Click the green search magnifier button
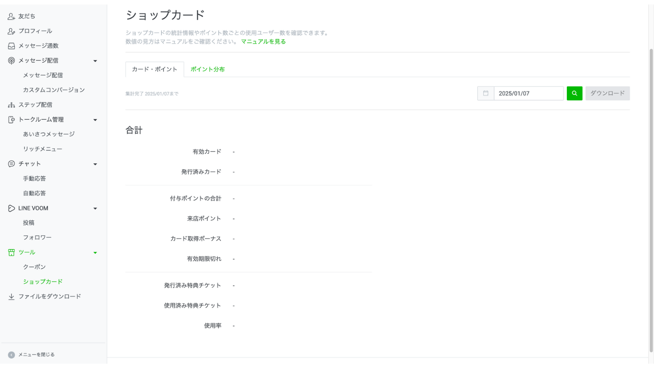This screenshot has height=368, width=654. click(575, 93)
